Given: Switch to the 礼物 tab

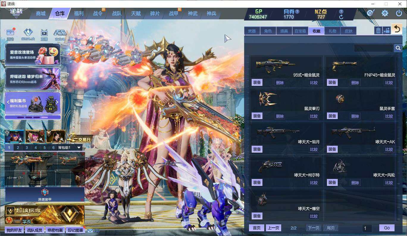Looking at the screenshot, I should click(332, 31).
